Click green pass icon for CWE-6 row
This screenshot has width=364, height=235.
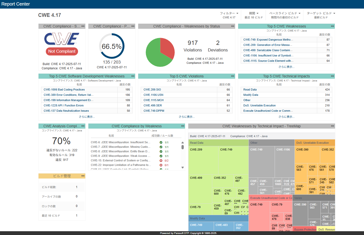[161, 142]
